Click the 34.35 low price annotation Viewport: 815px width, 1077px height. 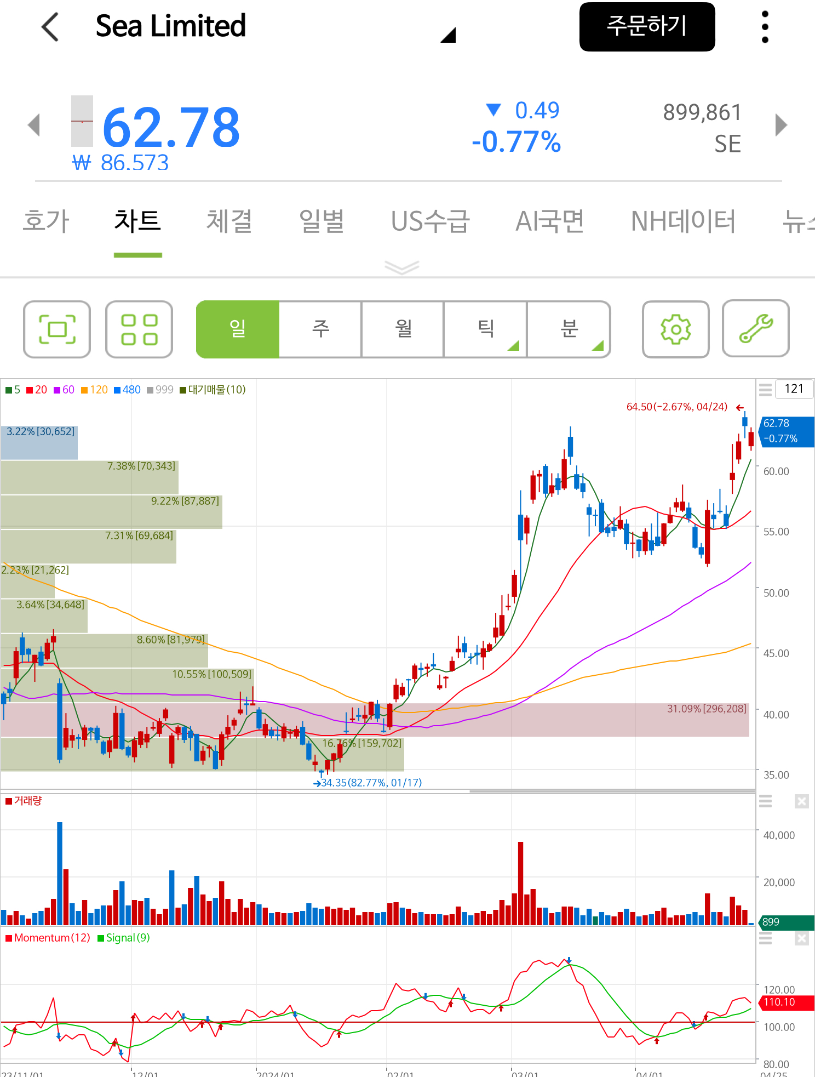point(368,783)
